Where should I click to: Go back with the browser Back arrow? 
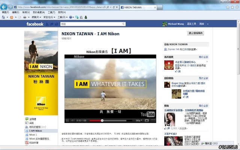point(4,7)
